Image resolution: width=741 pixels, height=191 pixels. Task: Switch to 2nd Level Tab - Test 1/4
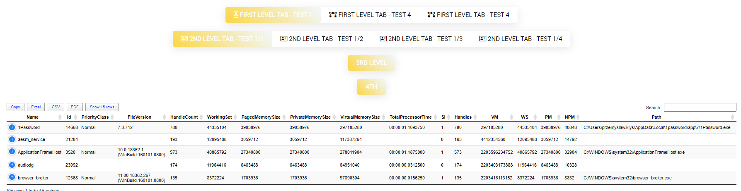click(521, 39)
